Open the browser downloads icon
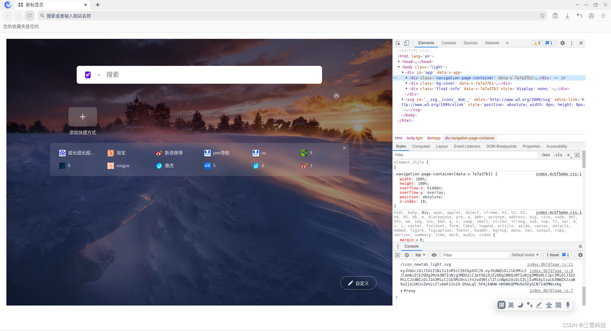Viewport: 611px width, 331px height. tap(567, 16)
